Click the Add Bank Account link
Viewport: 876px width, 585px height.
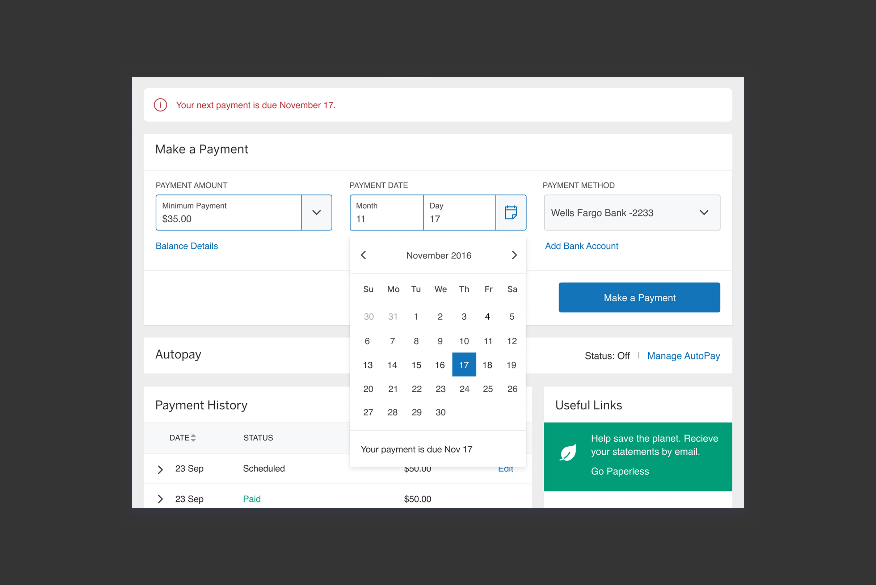pos(581,246)
